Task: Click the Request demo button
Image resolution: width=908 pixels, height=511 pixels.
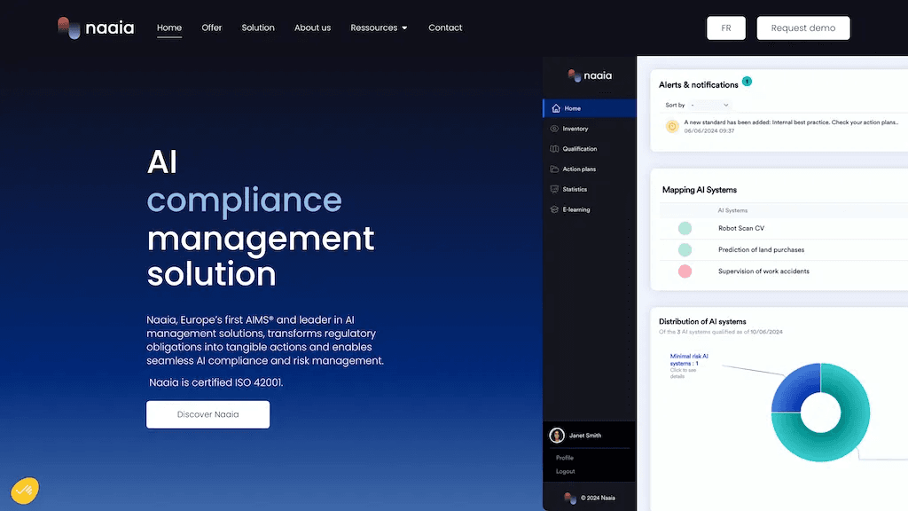Action: click(803, 28)
